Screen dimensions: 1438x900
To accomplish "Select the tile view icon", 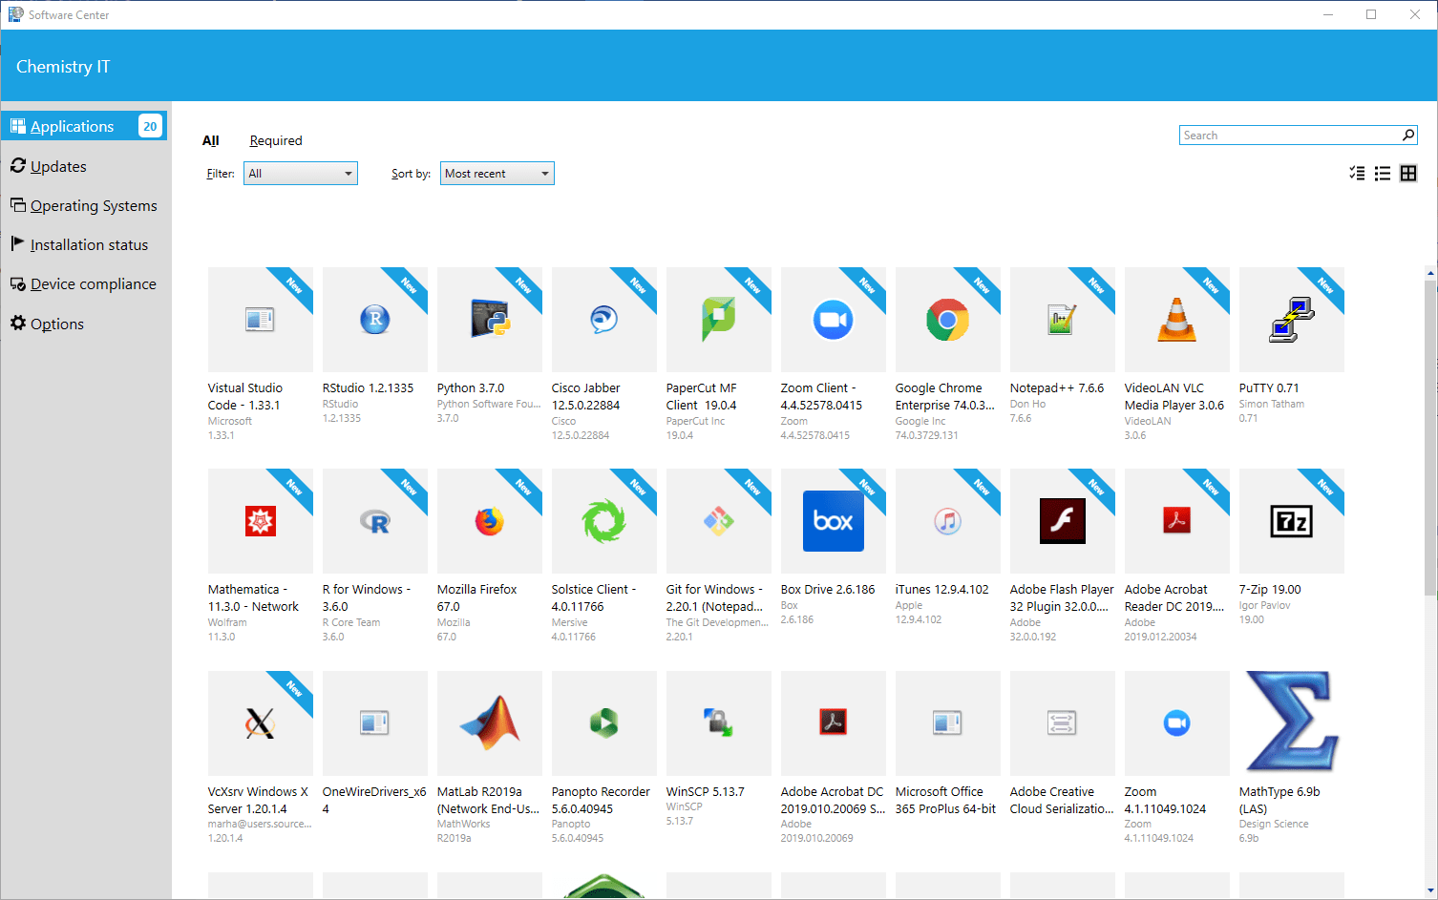I will (x=1408, y=173).
